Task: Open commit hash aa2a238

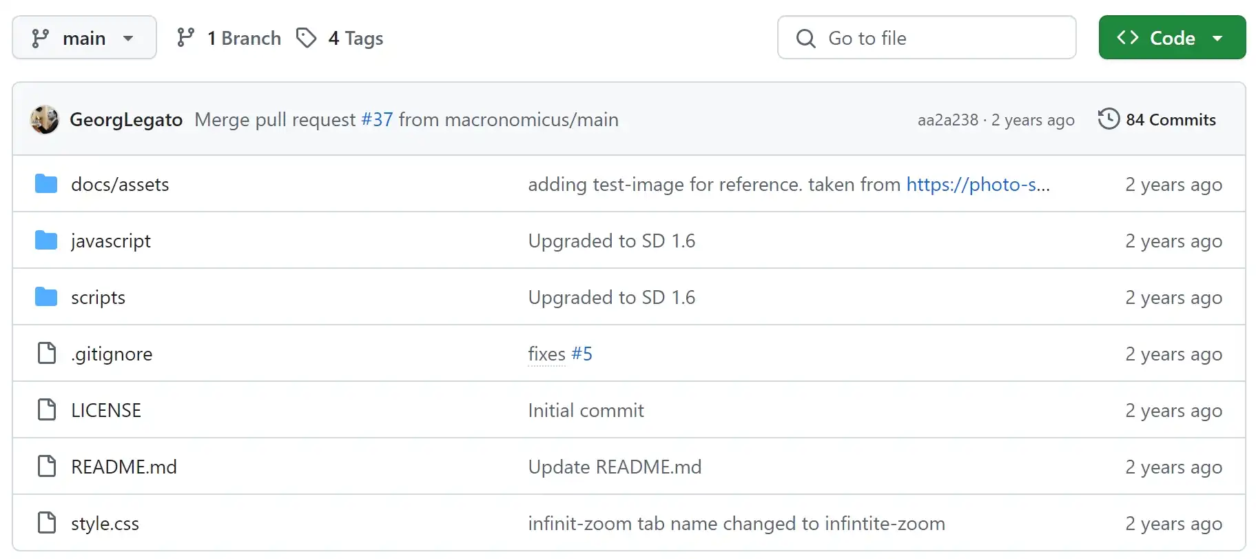Action: point(947,120)
